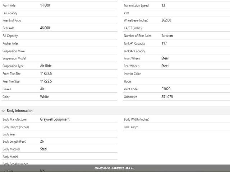Click the Interior Color label

[132, 74]
